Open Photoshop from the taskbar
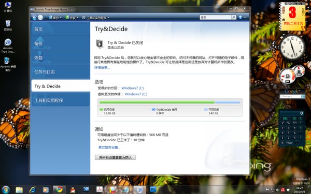311x194 pixels. [x=153, y=190]
